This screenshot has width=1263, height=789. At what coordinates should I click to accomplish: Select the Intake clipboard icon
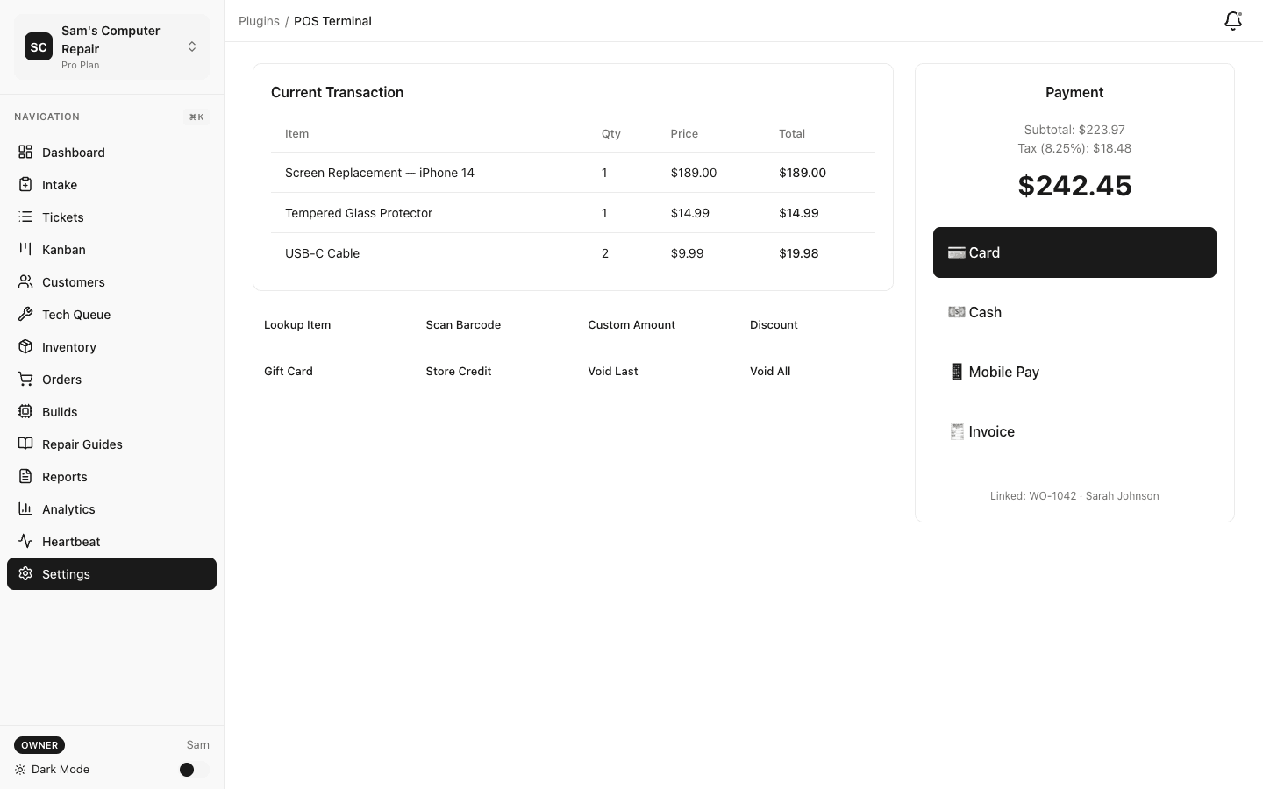(26, 184)
